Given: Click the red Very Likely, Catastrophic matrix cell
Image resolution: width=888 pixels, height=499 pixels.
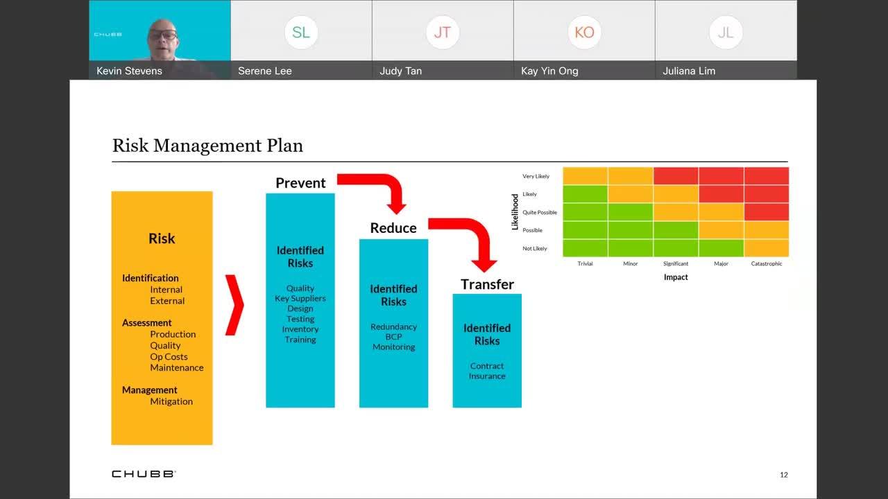Looking at the screenshot, I should click(766, 176).
